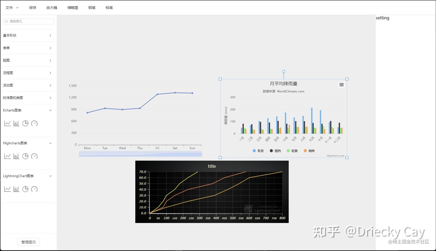This screenshot has height=251, width=436.
Task: Select the Highcharts line chart icon
Action: pyautogui.click(x=7, y=156)
